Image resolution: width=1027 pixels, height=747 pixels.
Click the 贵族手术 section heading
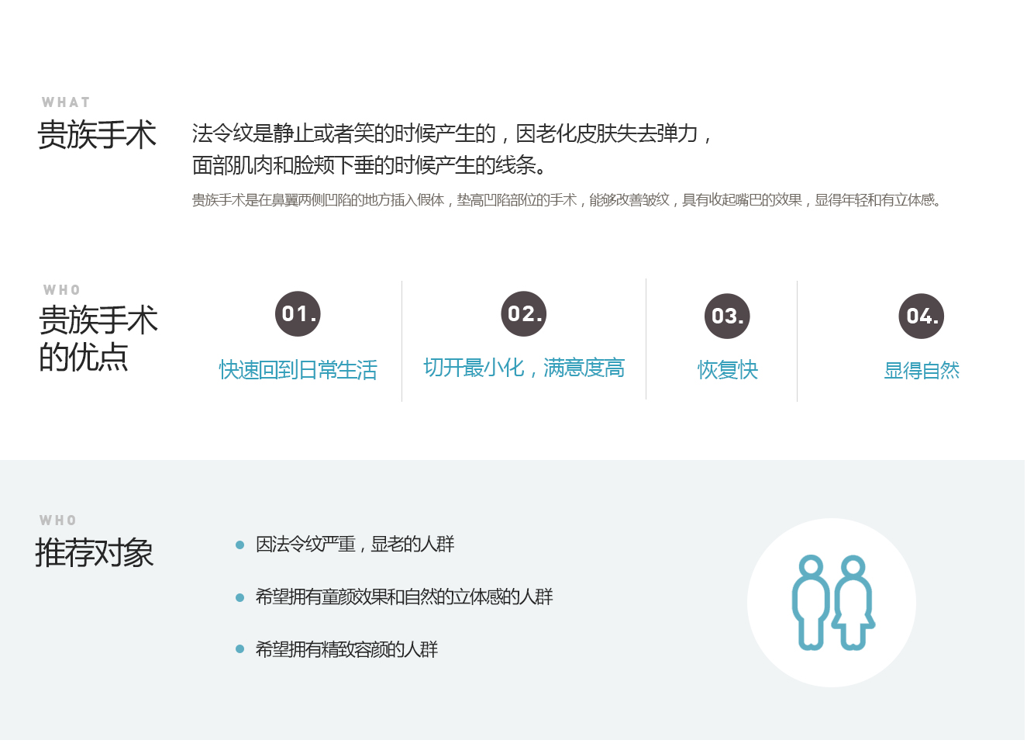[97, 135]
